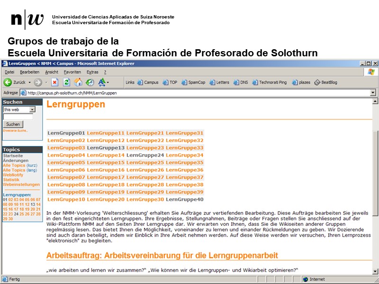Stop page loading with the red X icon
Image resolution: width=379 pixels, height=284 pixels.
tap(54, 81)
